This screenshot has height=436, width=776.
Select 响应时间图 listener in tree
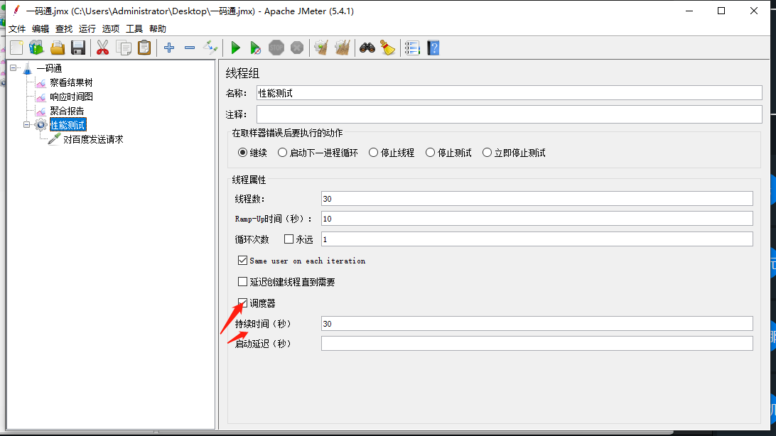coord(71,97)
